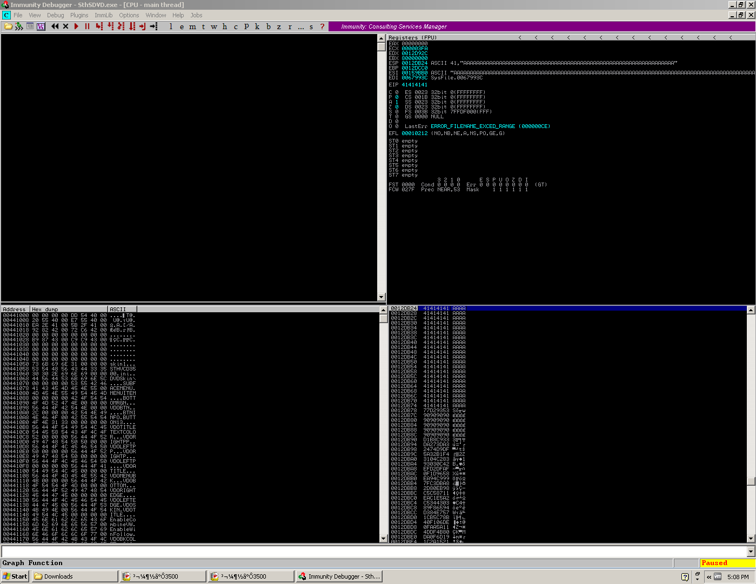756x584 pixels.
Task: Click the red question mark help icon
Action: coord(322,26)
